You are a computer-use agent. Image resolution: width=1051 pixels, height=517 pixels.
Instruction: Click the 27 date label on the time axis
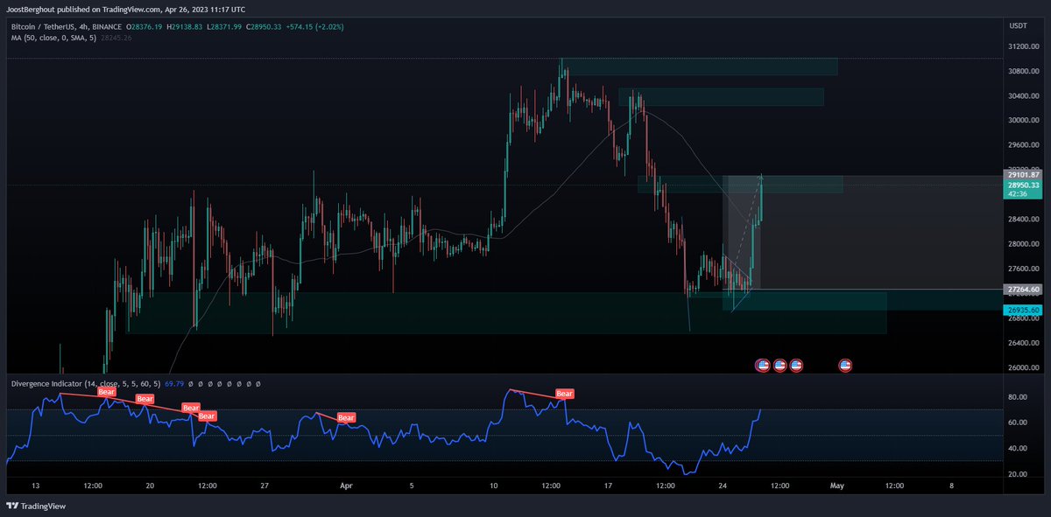coord(264,486)
